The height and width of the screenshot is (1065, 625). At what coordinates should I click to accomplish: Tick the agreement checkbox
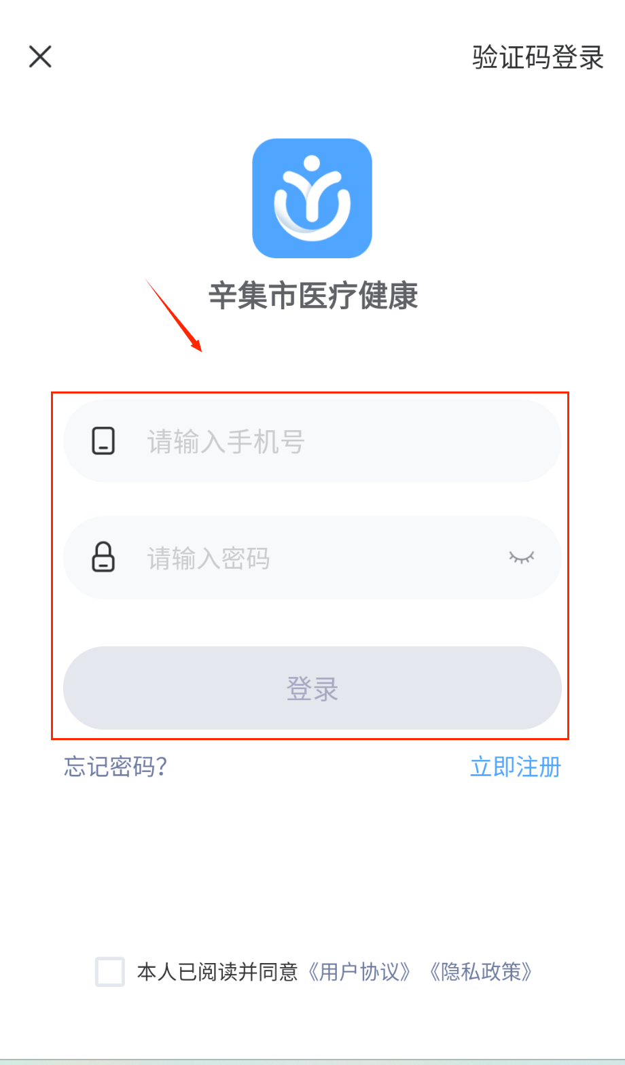[110, 971]
